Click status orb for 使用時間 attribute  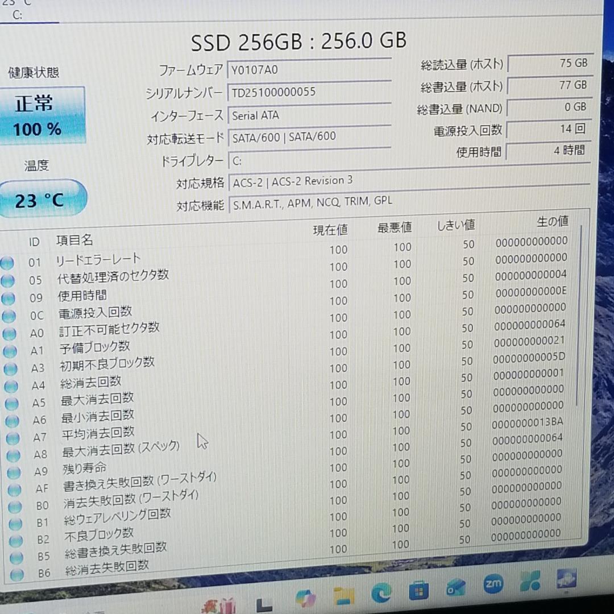(9, 297)
